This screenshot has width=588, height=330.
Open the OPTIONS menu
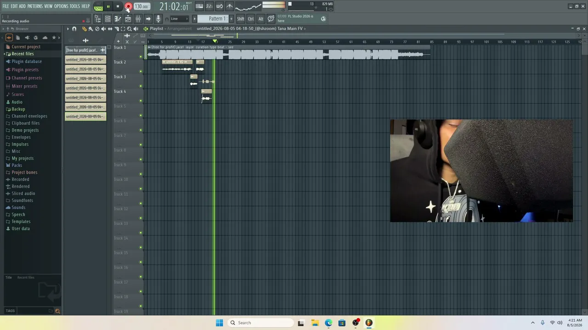(x=61, y=6)
